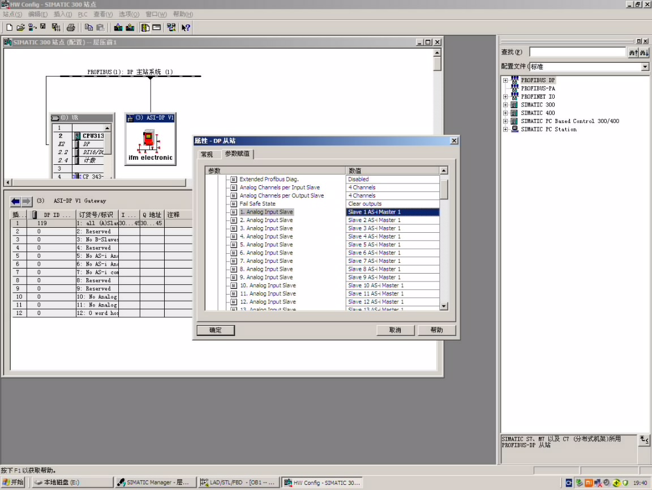Click the Copy toolbar icon
Viewport: 652px width, 490px height.
pos(88,28)
